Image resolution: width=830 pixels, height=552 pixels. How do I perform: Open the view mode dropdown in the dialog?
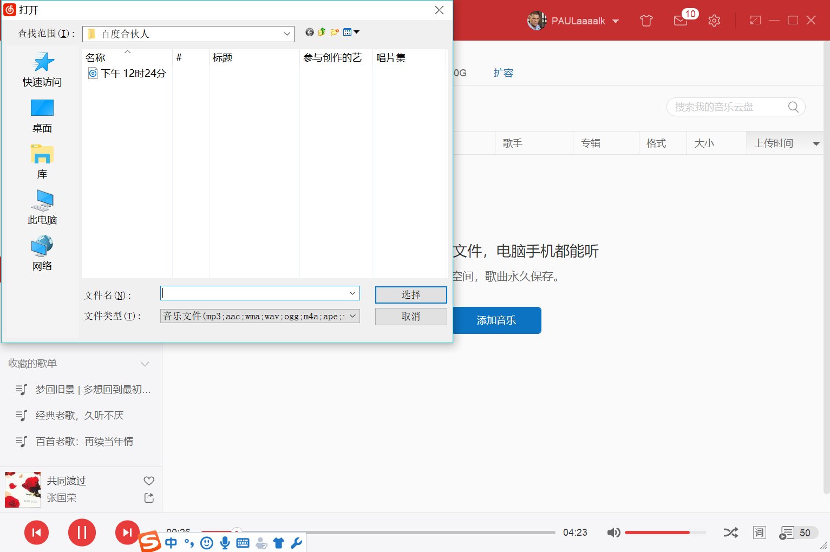click(351, 32)
